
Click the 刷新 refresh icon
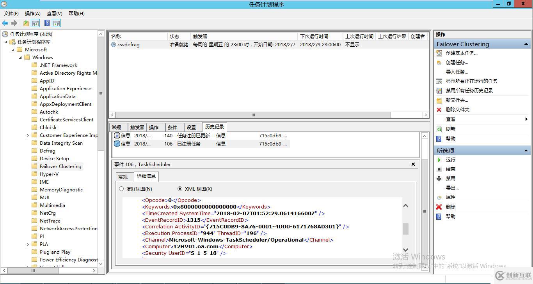tap(440, 129)
